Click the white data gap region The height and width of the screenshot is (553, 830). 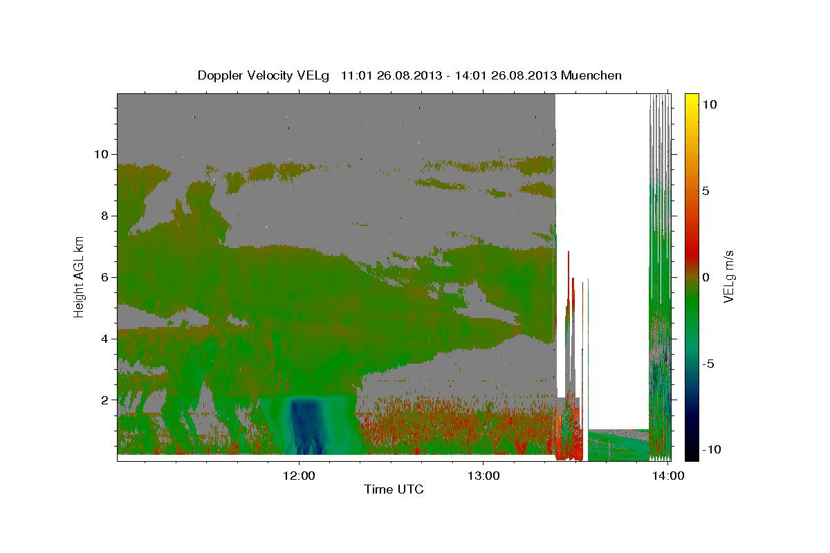click(x=602, y=242)
